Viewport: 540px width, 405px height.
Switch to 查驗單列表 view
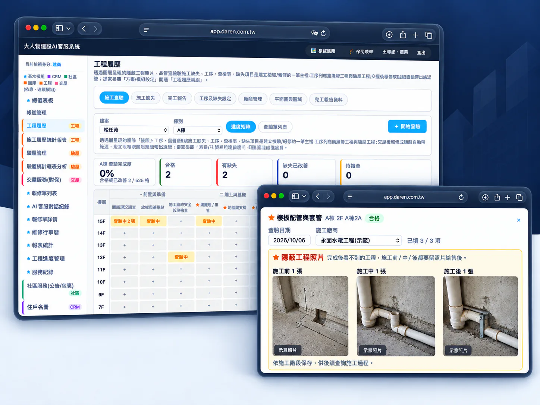[x=275, y=127]
